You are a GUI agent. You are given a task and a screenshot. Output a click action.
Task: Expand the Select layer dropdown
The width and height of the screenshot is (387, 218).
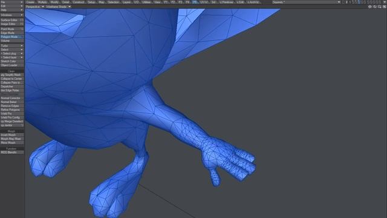[x=12, y=58]
